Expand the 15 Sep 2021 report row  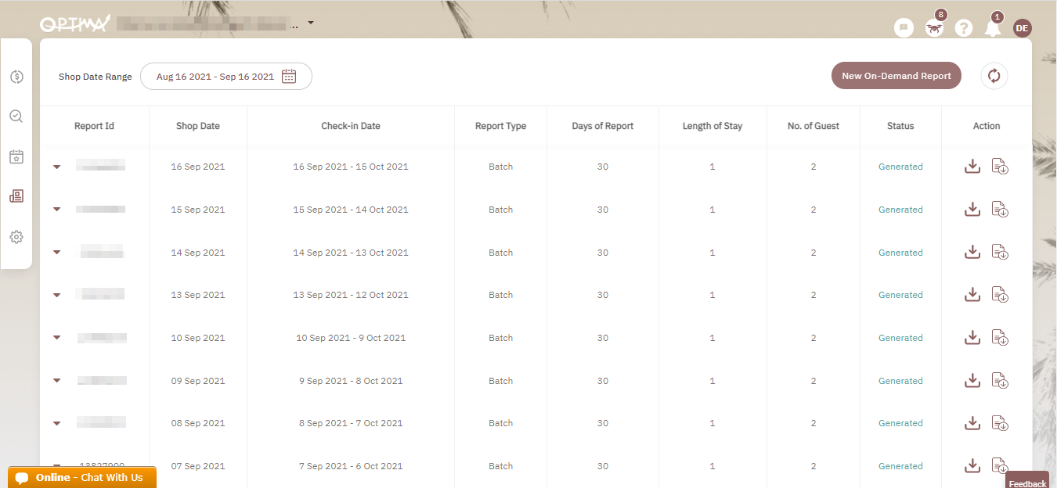point(56,210)
